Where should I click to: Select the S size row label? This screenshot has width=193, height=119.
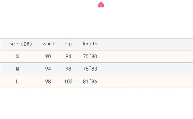coord(17,56)
